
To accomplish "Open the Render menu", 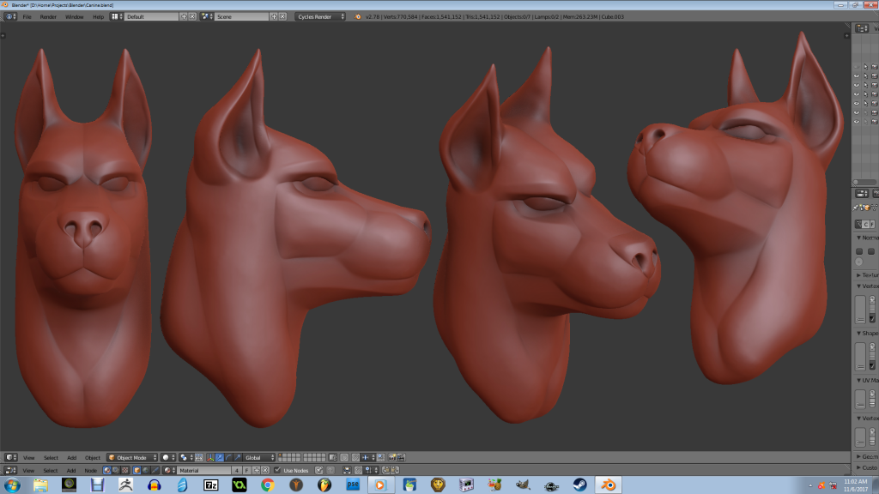I will pos(48,16).
